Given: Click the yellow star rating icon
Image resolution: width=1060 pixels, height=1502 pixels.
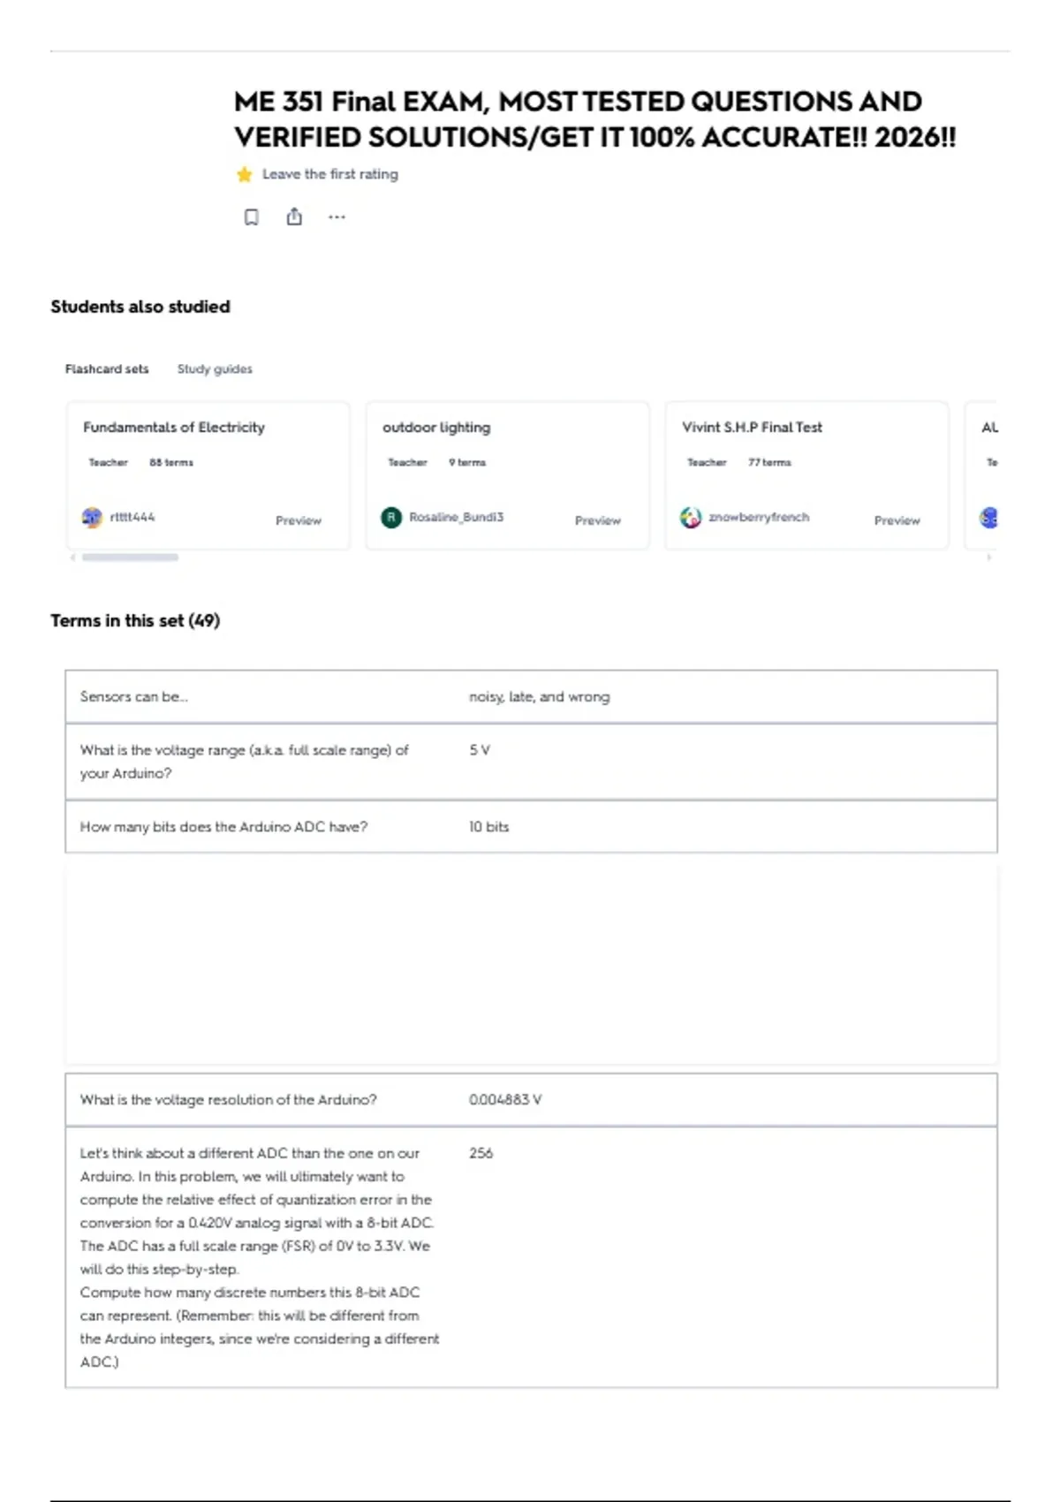Looking at the screenshot, I should [245, 174].
